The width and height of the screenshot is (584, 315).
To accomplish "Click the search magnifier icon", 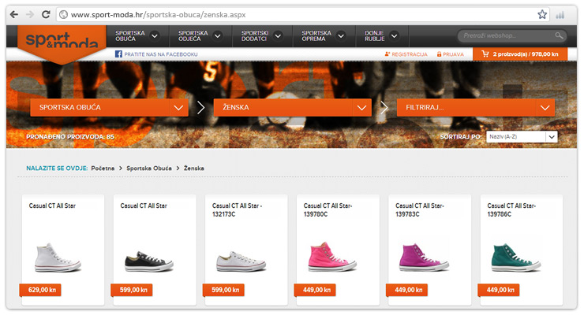I will click(559, 35).
